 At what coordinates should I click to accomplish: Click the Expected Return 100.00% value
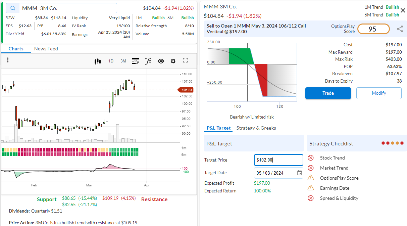pos(262,191)
